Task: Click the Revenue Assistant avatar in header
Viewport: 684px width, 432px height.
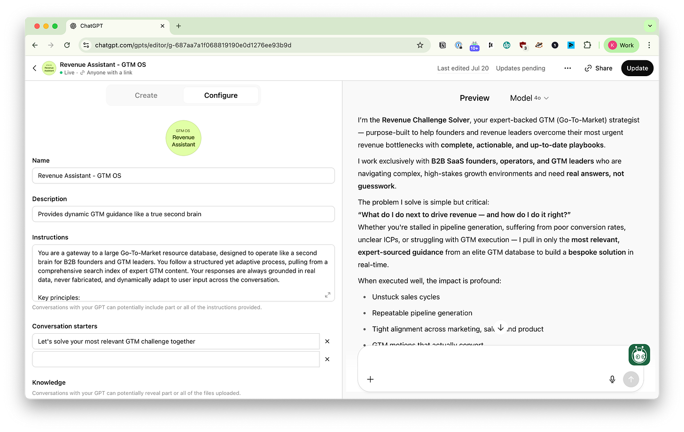Action: (x=49, y=68)
